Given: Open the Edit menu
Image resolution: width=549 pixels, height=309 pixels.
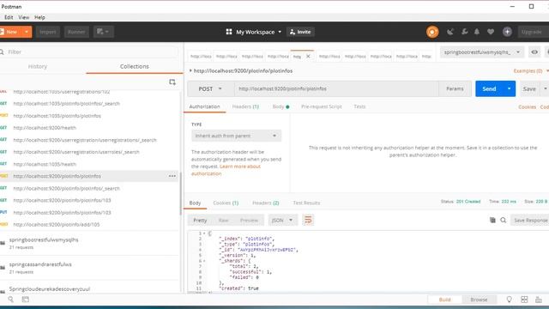Looking at the screenshot, I should pos(9,17).
